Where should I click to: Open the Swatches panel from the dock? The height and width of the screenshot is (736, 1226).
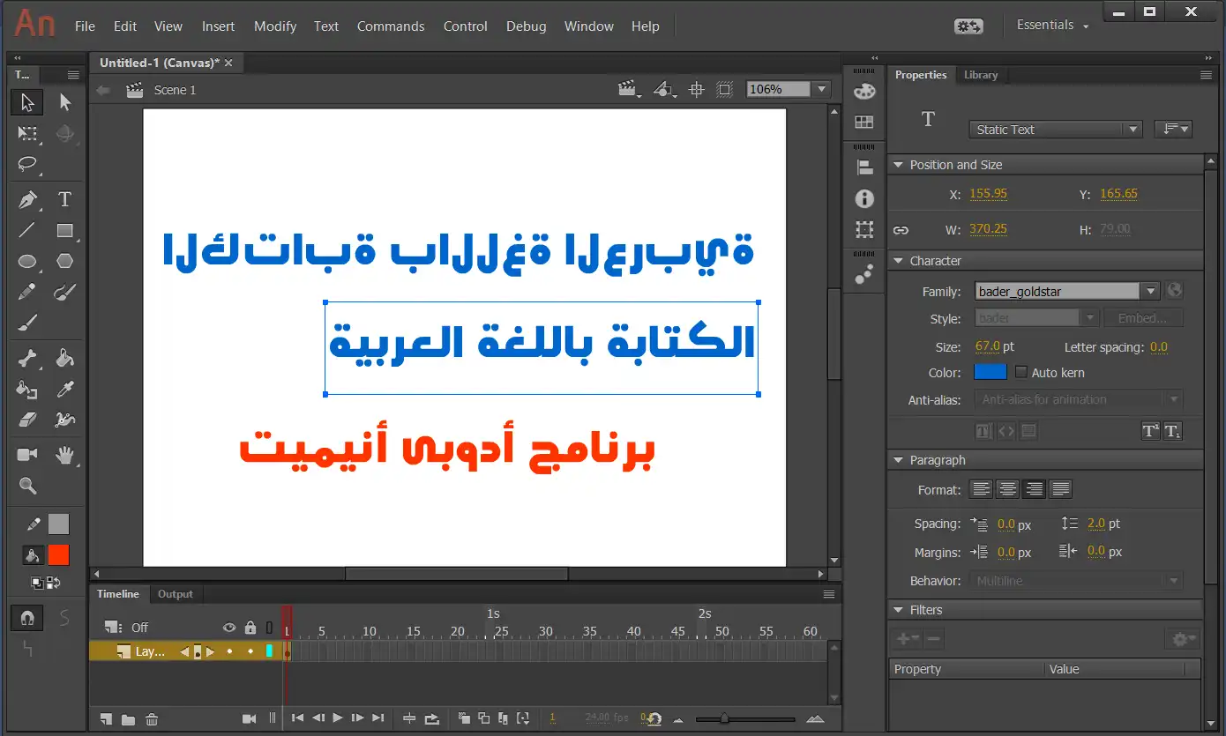pyautogui.click(x=864, y=123)
